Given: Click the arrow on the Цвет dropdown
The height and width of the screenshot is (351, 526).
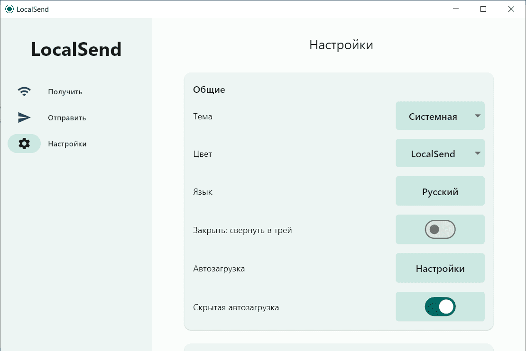Looking at the screenshot, I should click(478, 153).
